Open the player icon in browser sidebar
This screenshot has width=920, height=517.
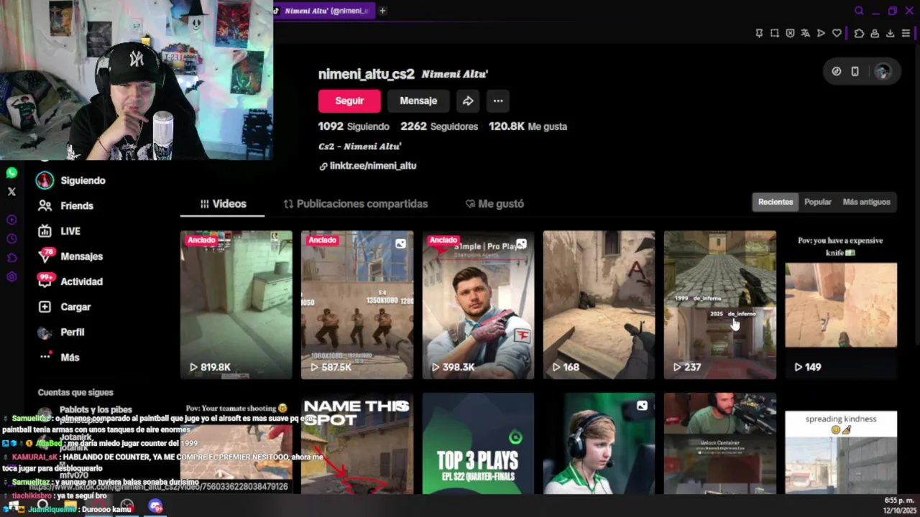(11, 220)
